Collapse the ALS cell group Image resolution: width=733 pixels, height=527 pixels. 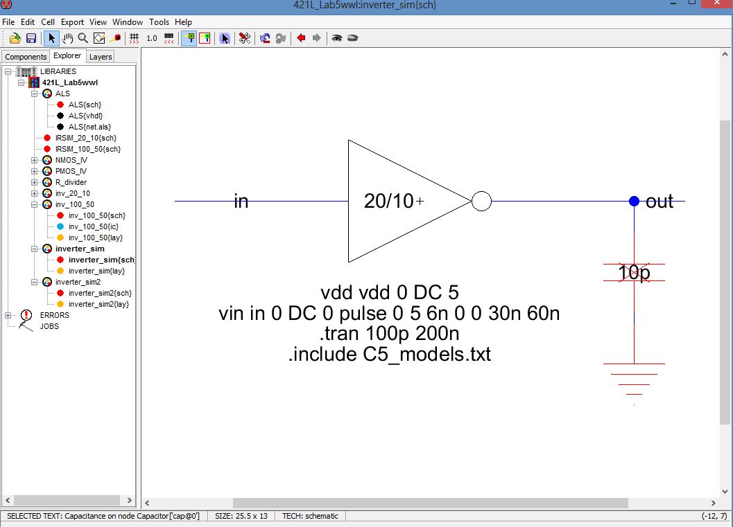(34, 93)
